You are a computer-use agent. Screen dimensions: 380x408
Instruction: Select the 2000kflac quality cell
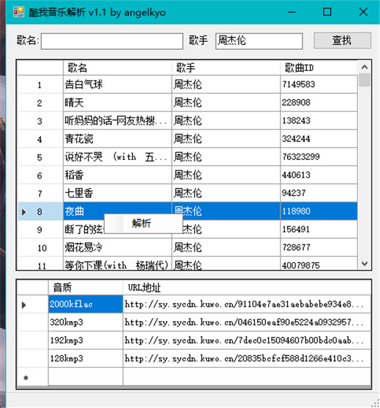click(85, 304)
